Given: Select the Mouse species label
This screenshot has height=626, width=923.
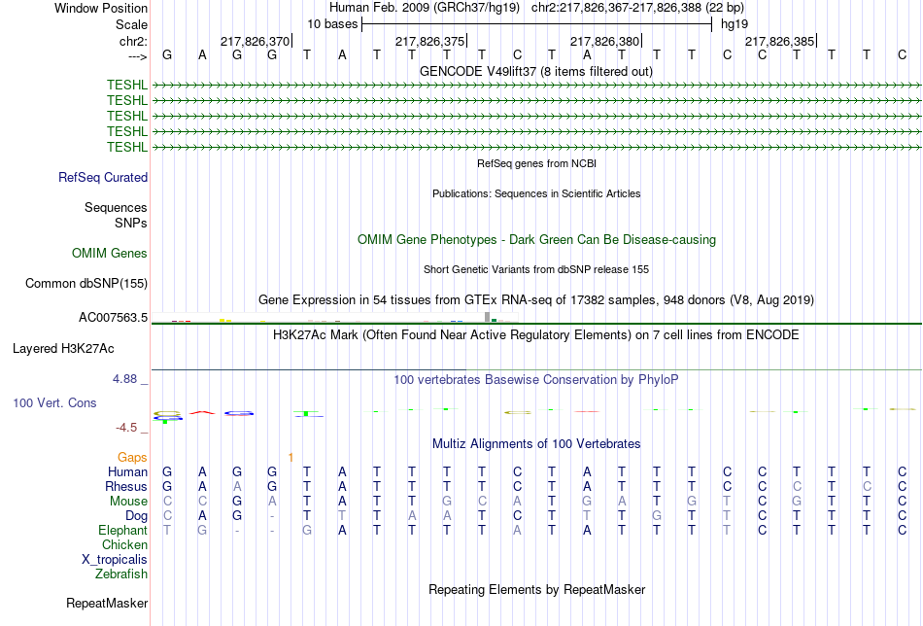Looking at the screenshot, I should [129, 502].
